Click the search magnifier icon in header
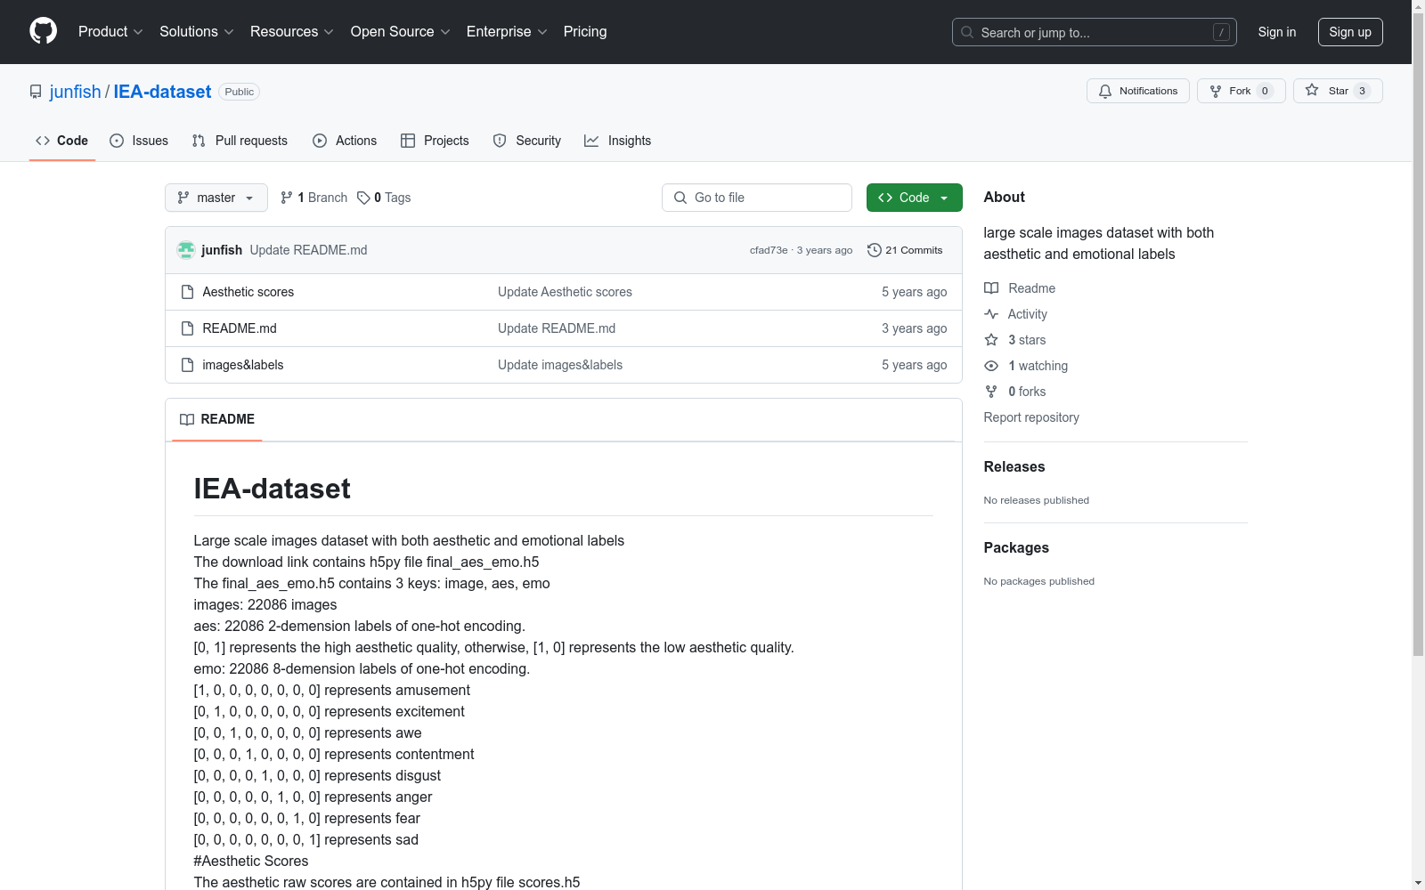This screenshot has width=1425, height=890. tap(967, 32)
